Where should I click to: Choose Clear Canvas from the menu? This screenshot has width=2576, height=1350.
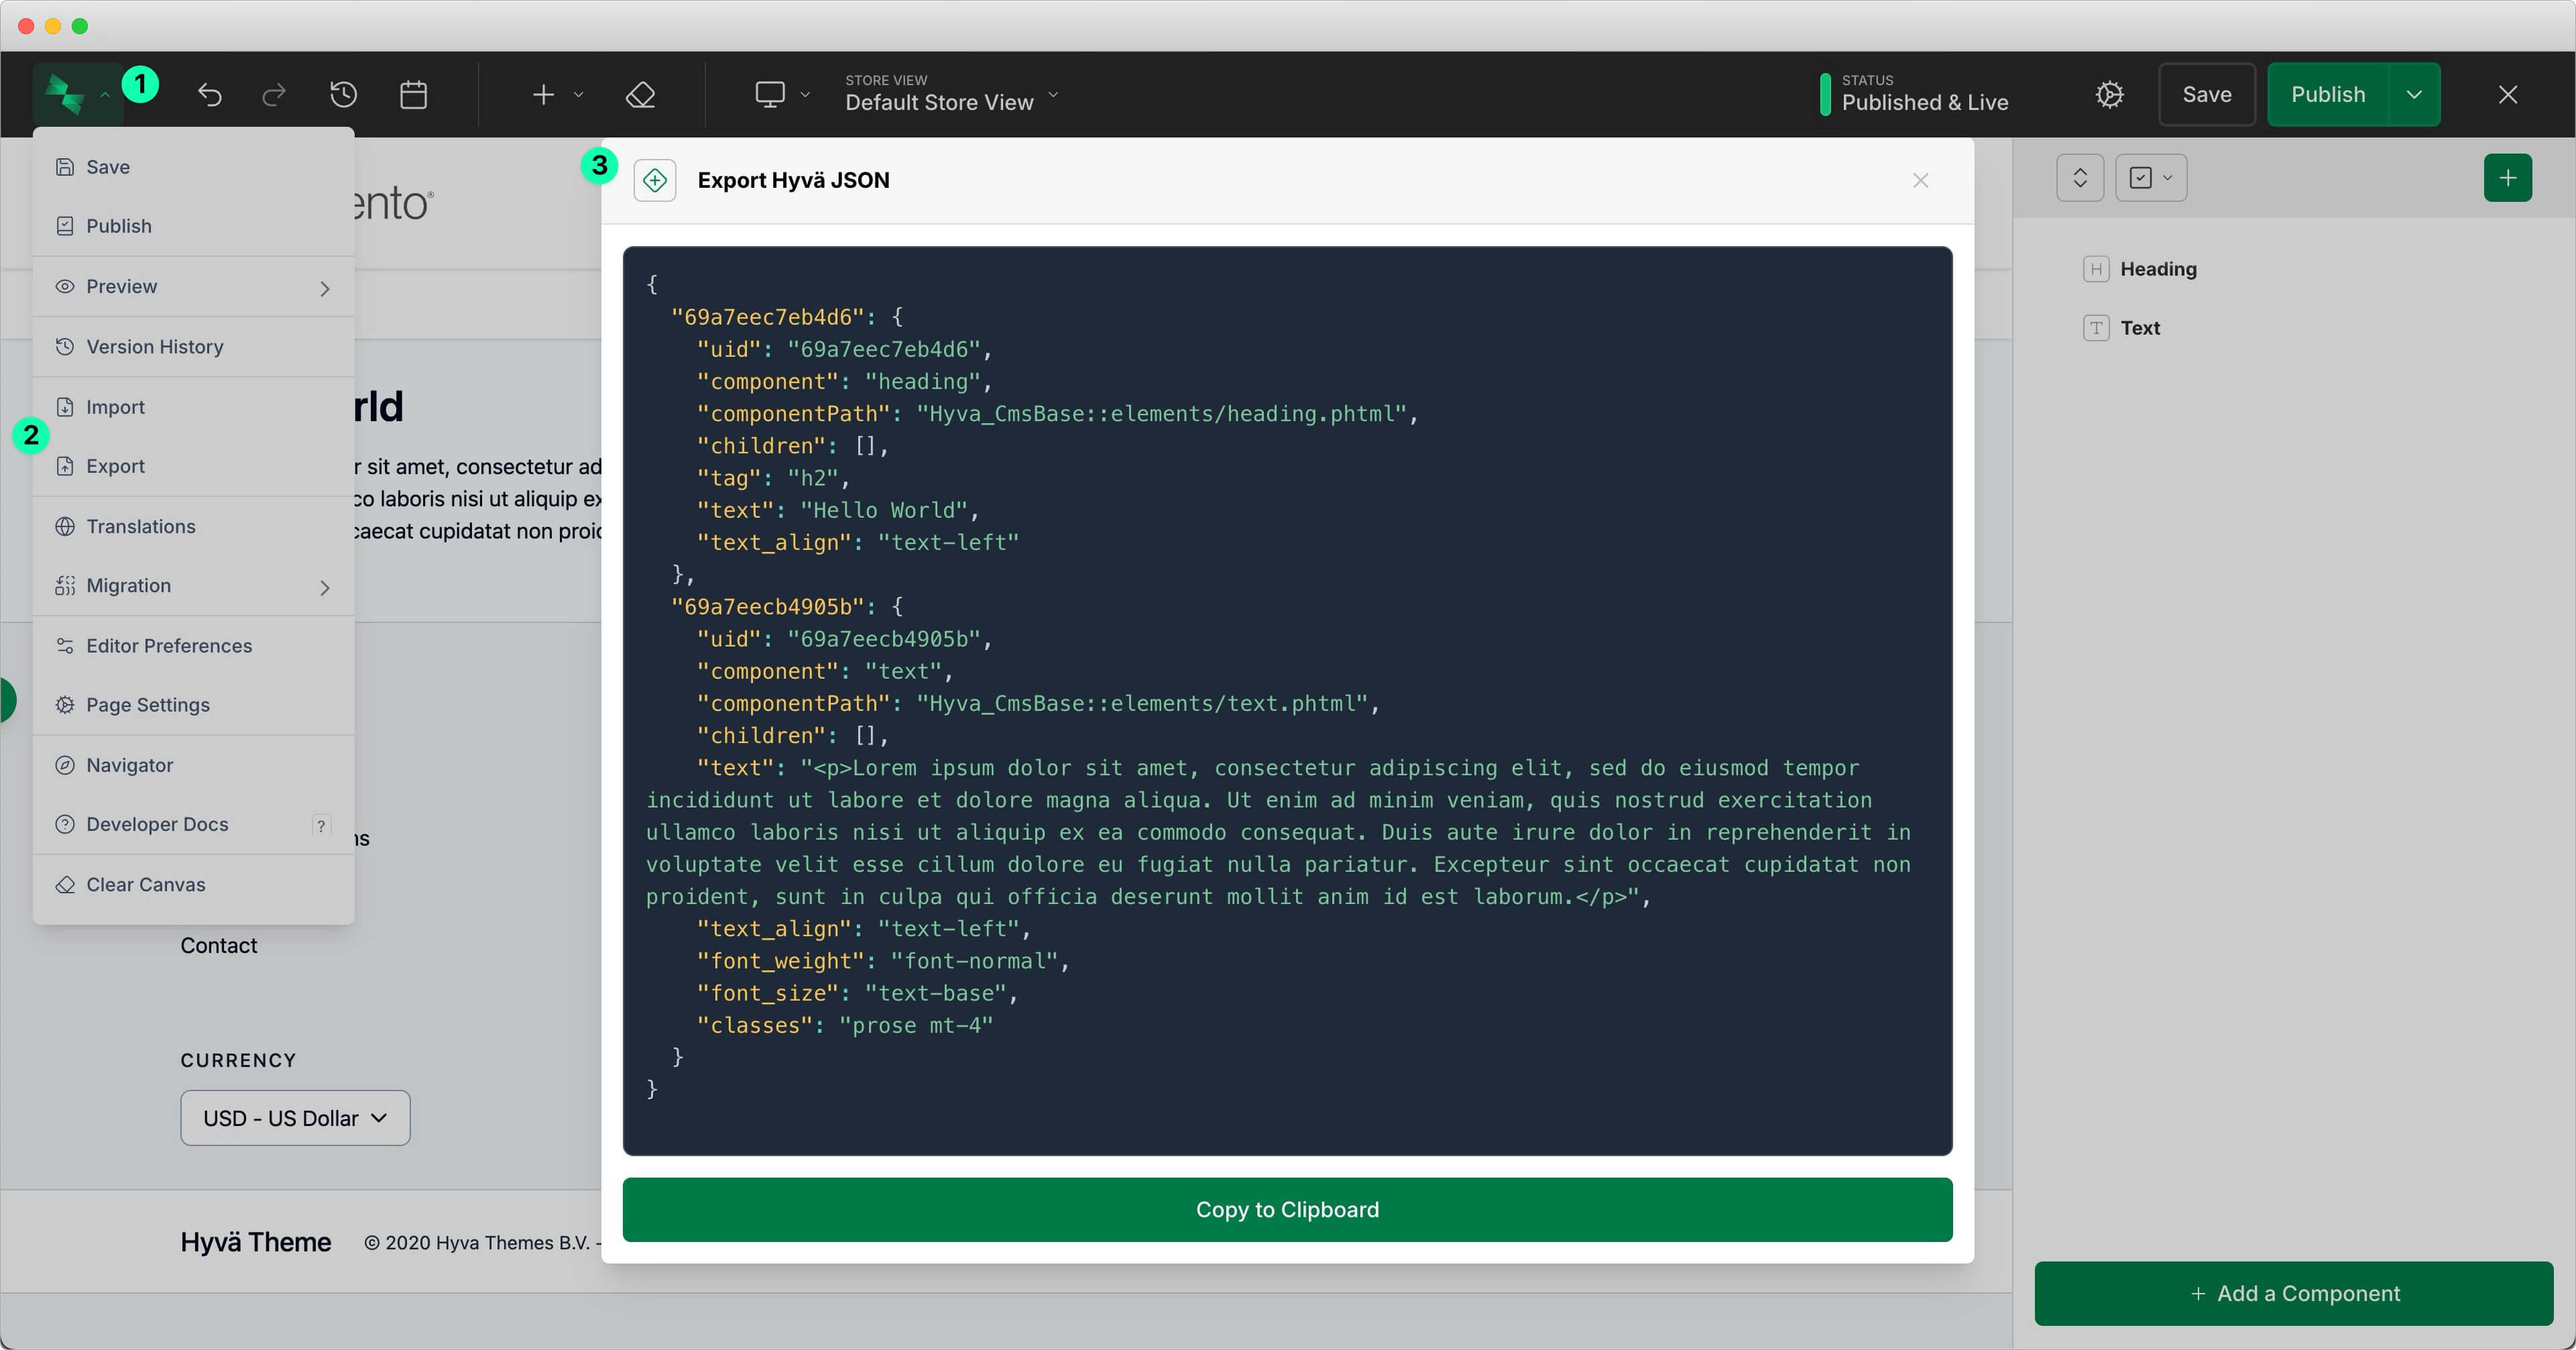pos(193,885)
